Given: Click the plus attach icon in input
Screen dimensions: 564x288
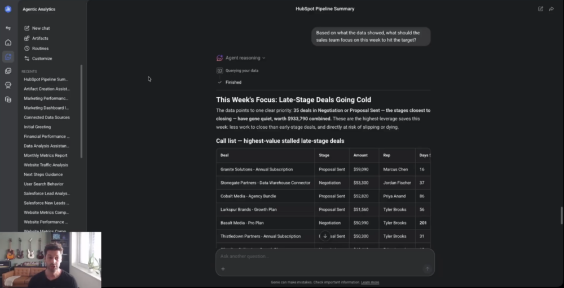Looking at the screenshot, I should [223, 269].
